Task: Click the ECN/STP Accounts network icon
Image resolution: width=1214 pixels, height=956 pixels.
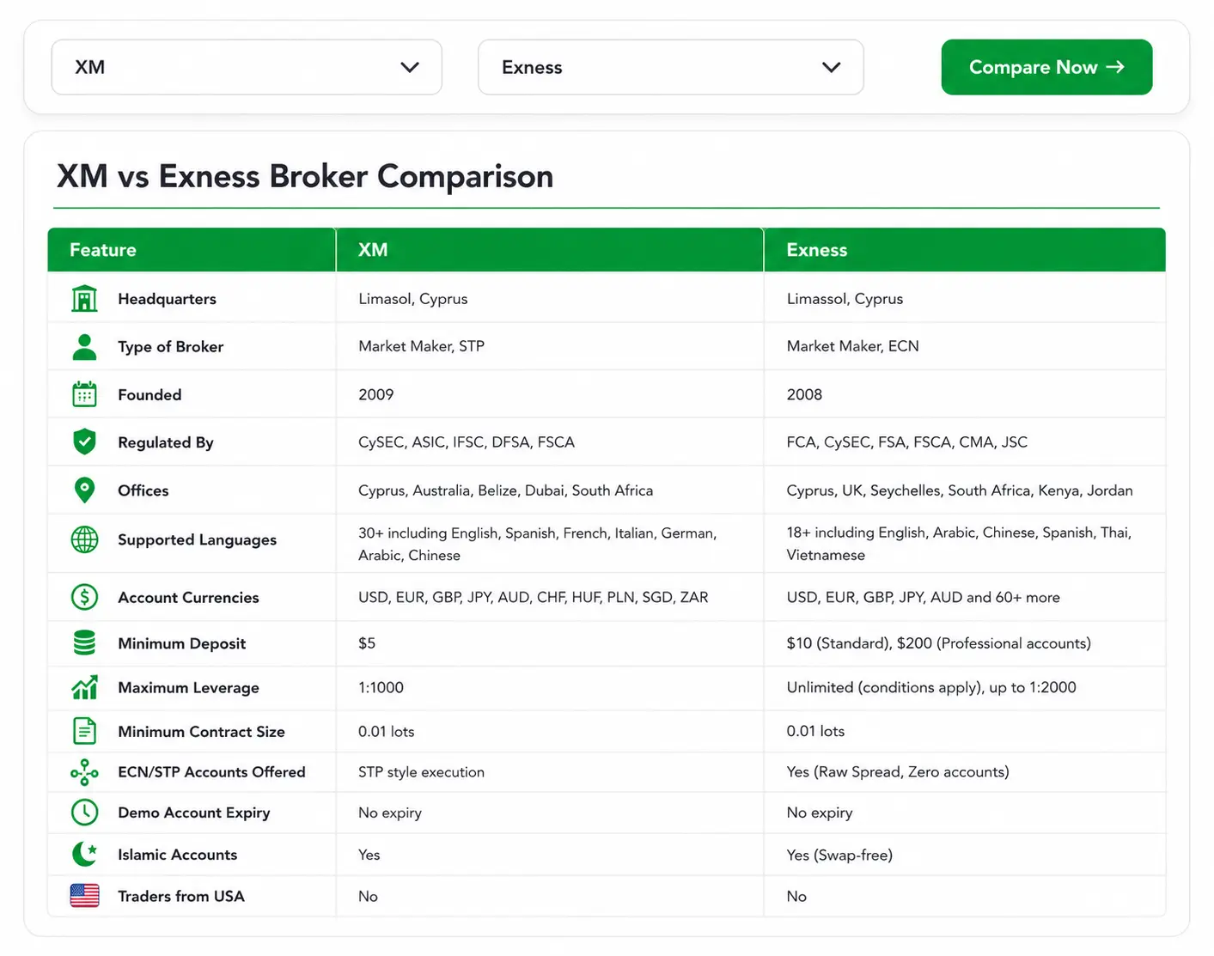Action: point(84,772)
